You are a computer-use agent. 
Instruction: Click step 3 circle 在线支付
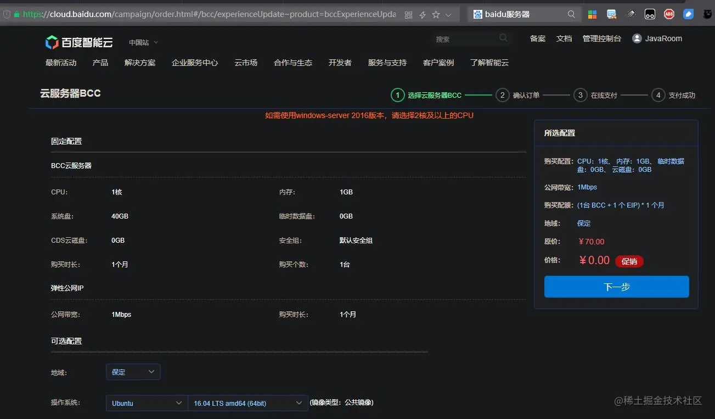click(x=580, y=95)
